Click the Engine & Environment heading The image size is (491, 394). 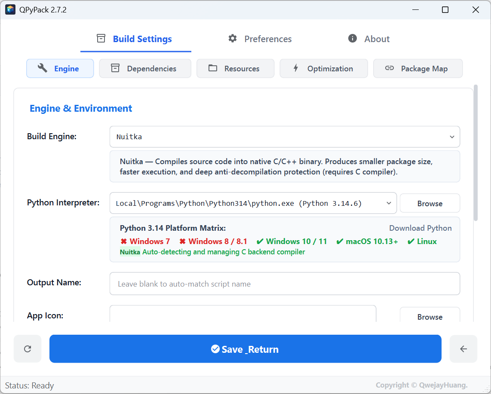pos(81,108)
